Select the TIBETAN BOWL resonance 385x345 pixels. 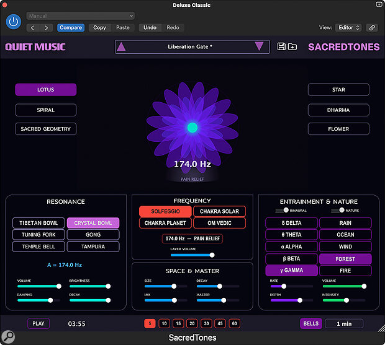click(38, 223)
